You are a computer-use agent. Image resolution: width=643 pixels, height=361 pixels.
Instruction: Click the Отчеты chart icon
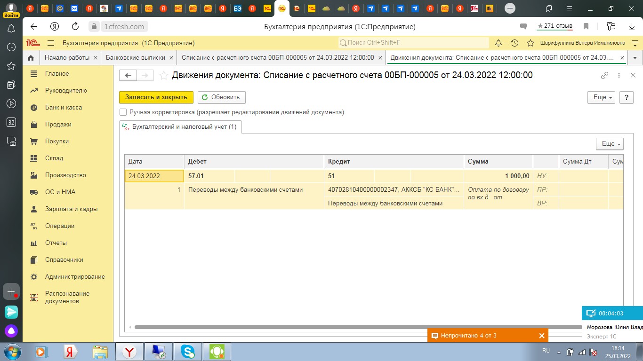click(x=34, y=243)
